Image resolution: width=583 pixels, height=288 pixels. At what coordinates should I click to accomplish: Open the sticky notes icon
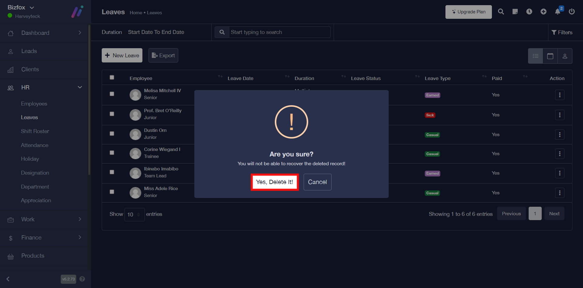[515, 12]
